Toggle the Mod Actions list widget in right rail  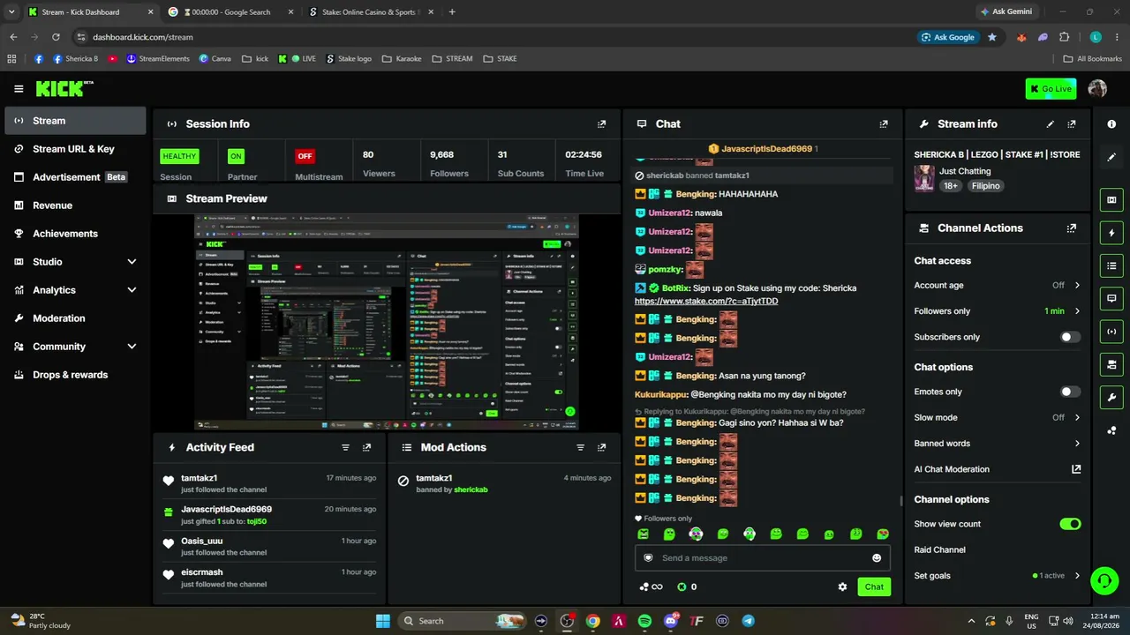(1111, 265)
